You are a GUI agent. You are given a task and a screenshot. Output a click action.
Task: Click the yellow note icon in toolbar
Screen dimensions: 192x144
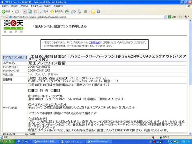pyautogui.click(x=93, y=12)
